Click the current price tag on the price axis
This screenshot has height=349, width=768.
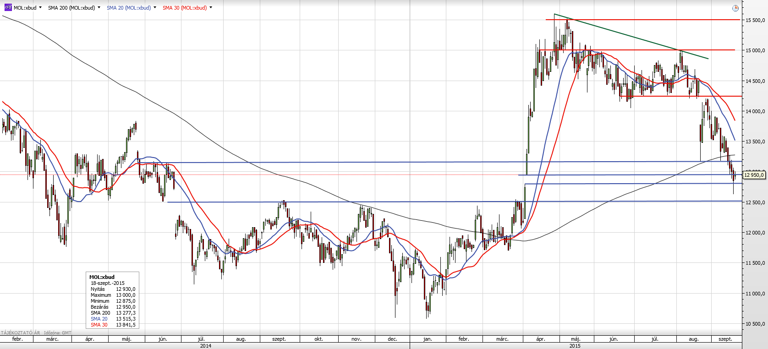click(754, 175)
